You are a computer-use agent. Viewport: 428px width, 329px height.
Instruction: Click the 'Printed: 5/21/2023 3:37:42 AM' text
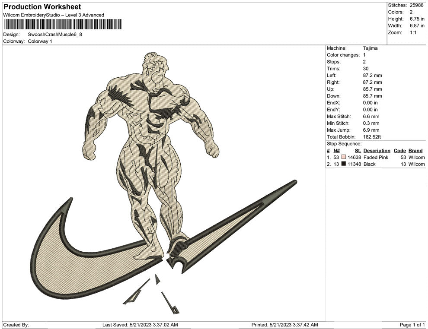click(285, 325)
